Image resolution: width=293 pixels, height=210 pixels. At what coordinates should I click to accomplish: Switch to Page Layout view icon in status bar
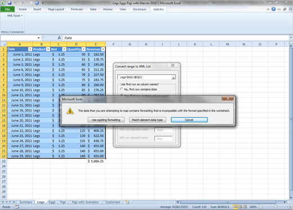pyautogui.click(x=240, y=207)
